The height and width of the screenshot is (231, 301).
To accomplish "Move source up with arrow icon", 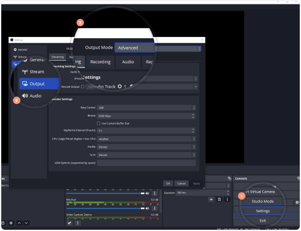I will 19,223.
